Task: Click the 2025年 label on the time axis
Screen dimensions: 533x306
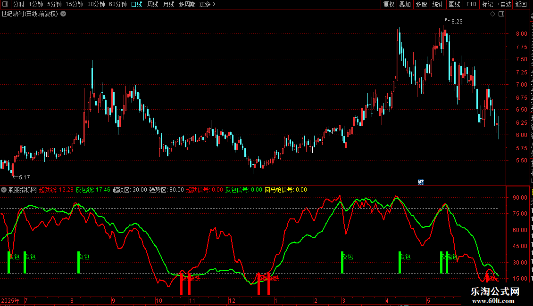Action: [x=10, y=301]
